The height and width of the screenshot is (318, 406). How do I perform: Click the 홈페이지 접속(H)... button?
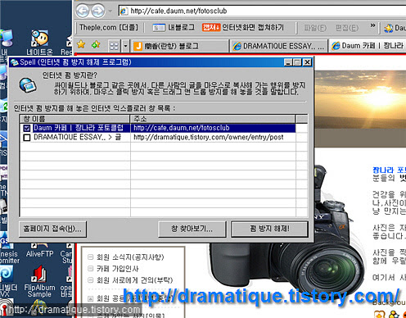pos(52,229)
